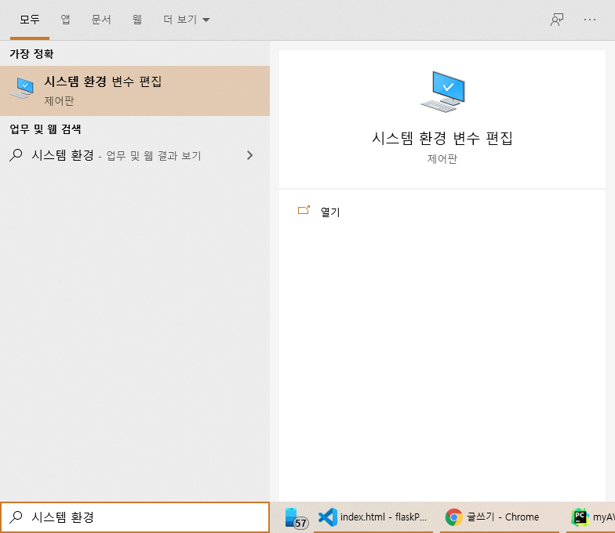Click the 업무 및 웹 검색 section heading
The width and height of the screenshot is (615, 533).
click(x=45, y=129)
